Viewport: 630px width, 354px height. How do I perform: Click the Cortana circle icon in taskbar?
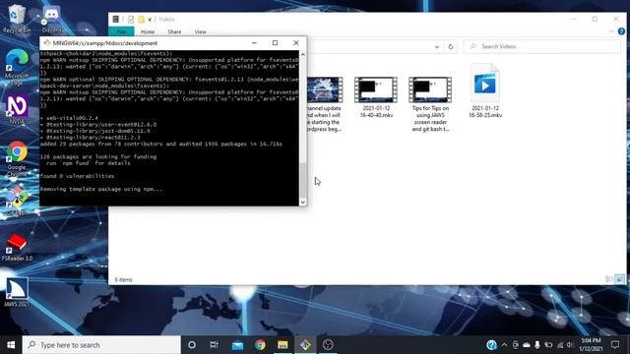192,345
